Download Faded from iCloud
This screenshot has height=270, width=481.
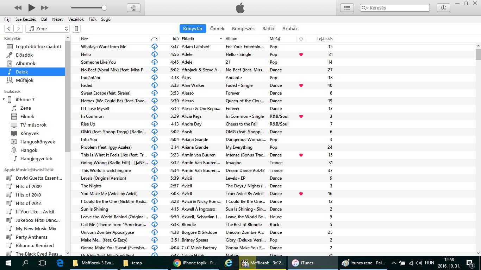click(x=154, y=85)
